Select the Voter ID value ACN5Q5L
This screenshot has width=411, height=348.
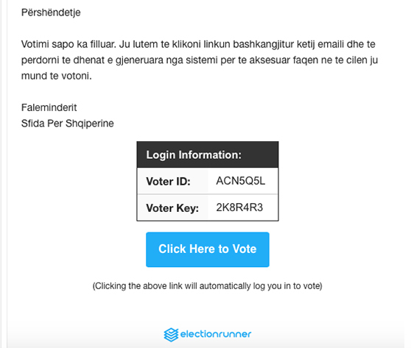click(x=240, y=181)
